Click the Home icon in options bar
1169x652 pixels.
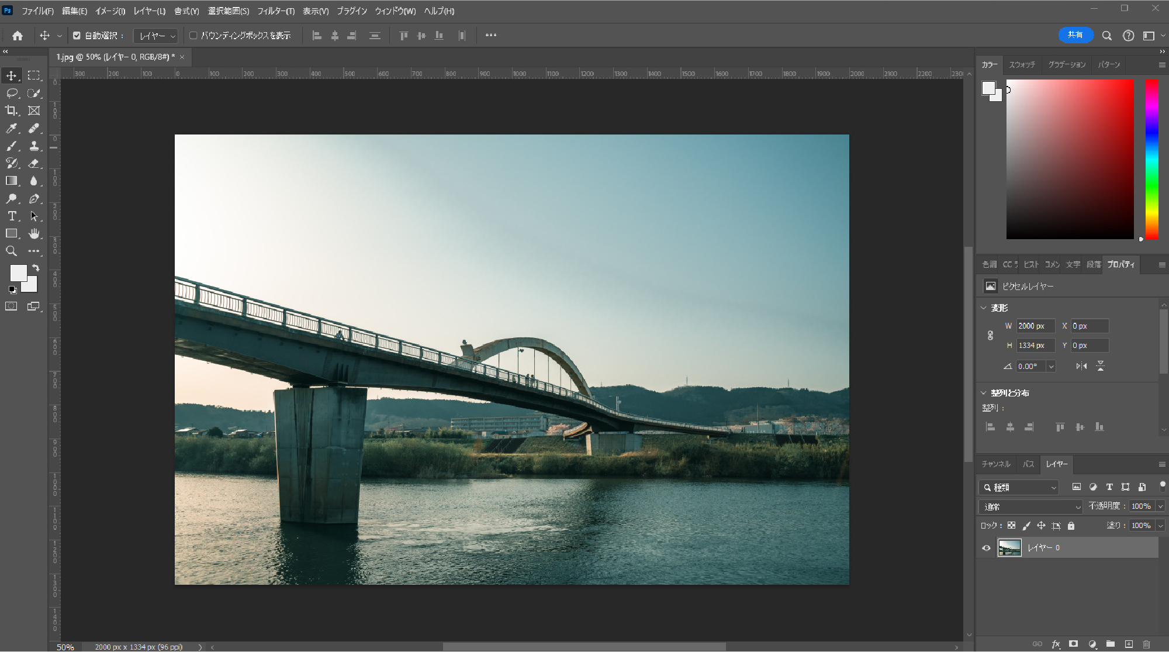click(x=18, y=36)
